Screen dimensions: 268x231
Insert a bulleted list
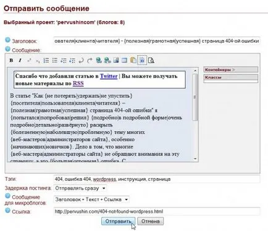[55, 61]
